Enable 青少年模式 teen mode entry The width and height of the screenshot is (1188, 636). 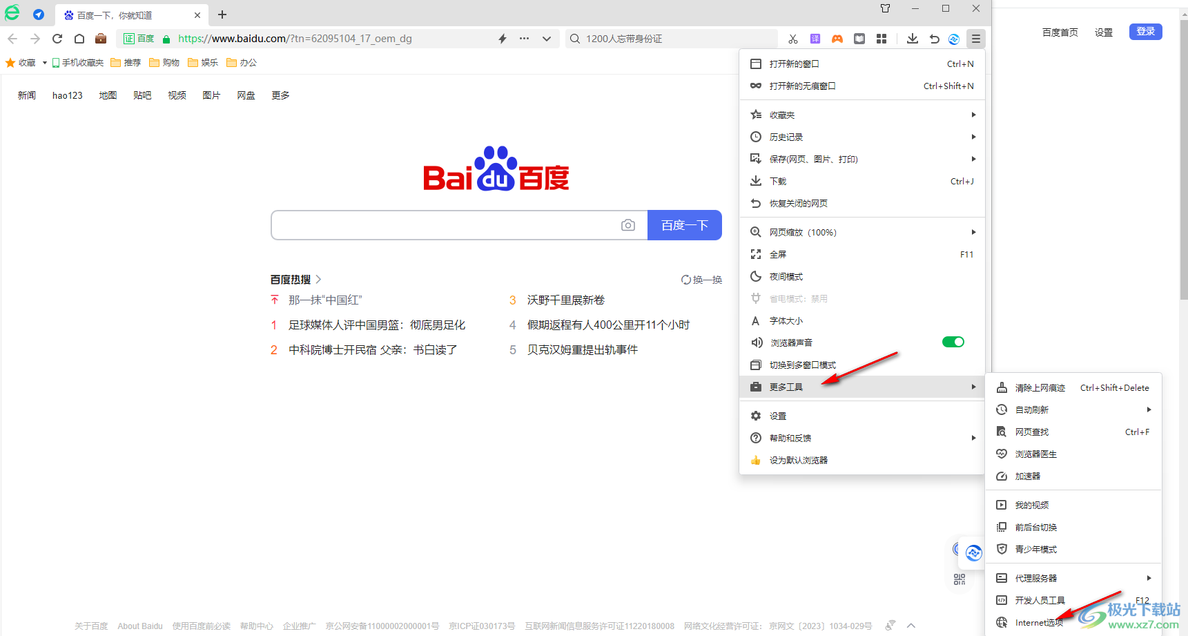click(x=1073, y=549)
